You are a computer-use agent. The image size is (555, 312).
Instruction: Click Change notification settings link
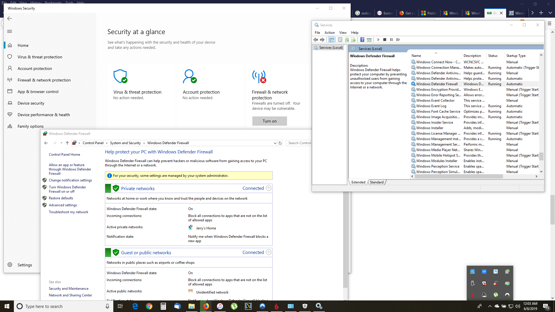pyautogui.click(x=70, y=180)
